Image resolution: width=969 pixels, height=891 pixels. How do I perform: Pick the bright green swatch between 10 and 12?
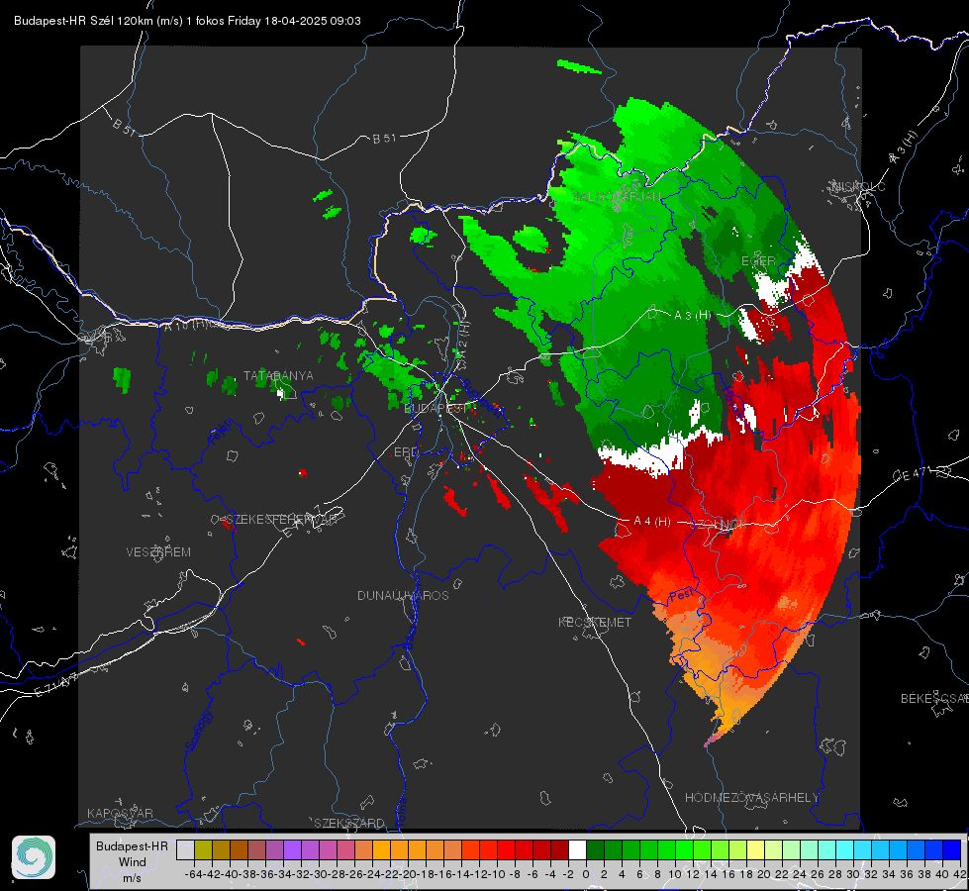coord(684,849)
